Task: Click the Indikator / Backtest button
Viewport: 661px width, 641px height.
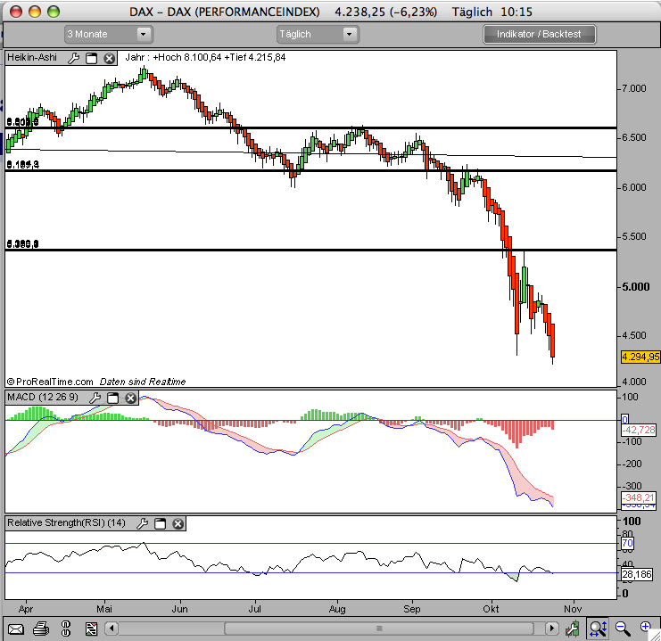Action: [x=539, y=34]
